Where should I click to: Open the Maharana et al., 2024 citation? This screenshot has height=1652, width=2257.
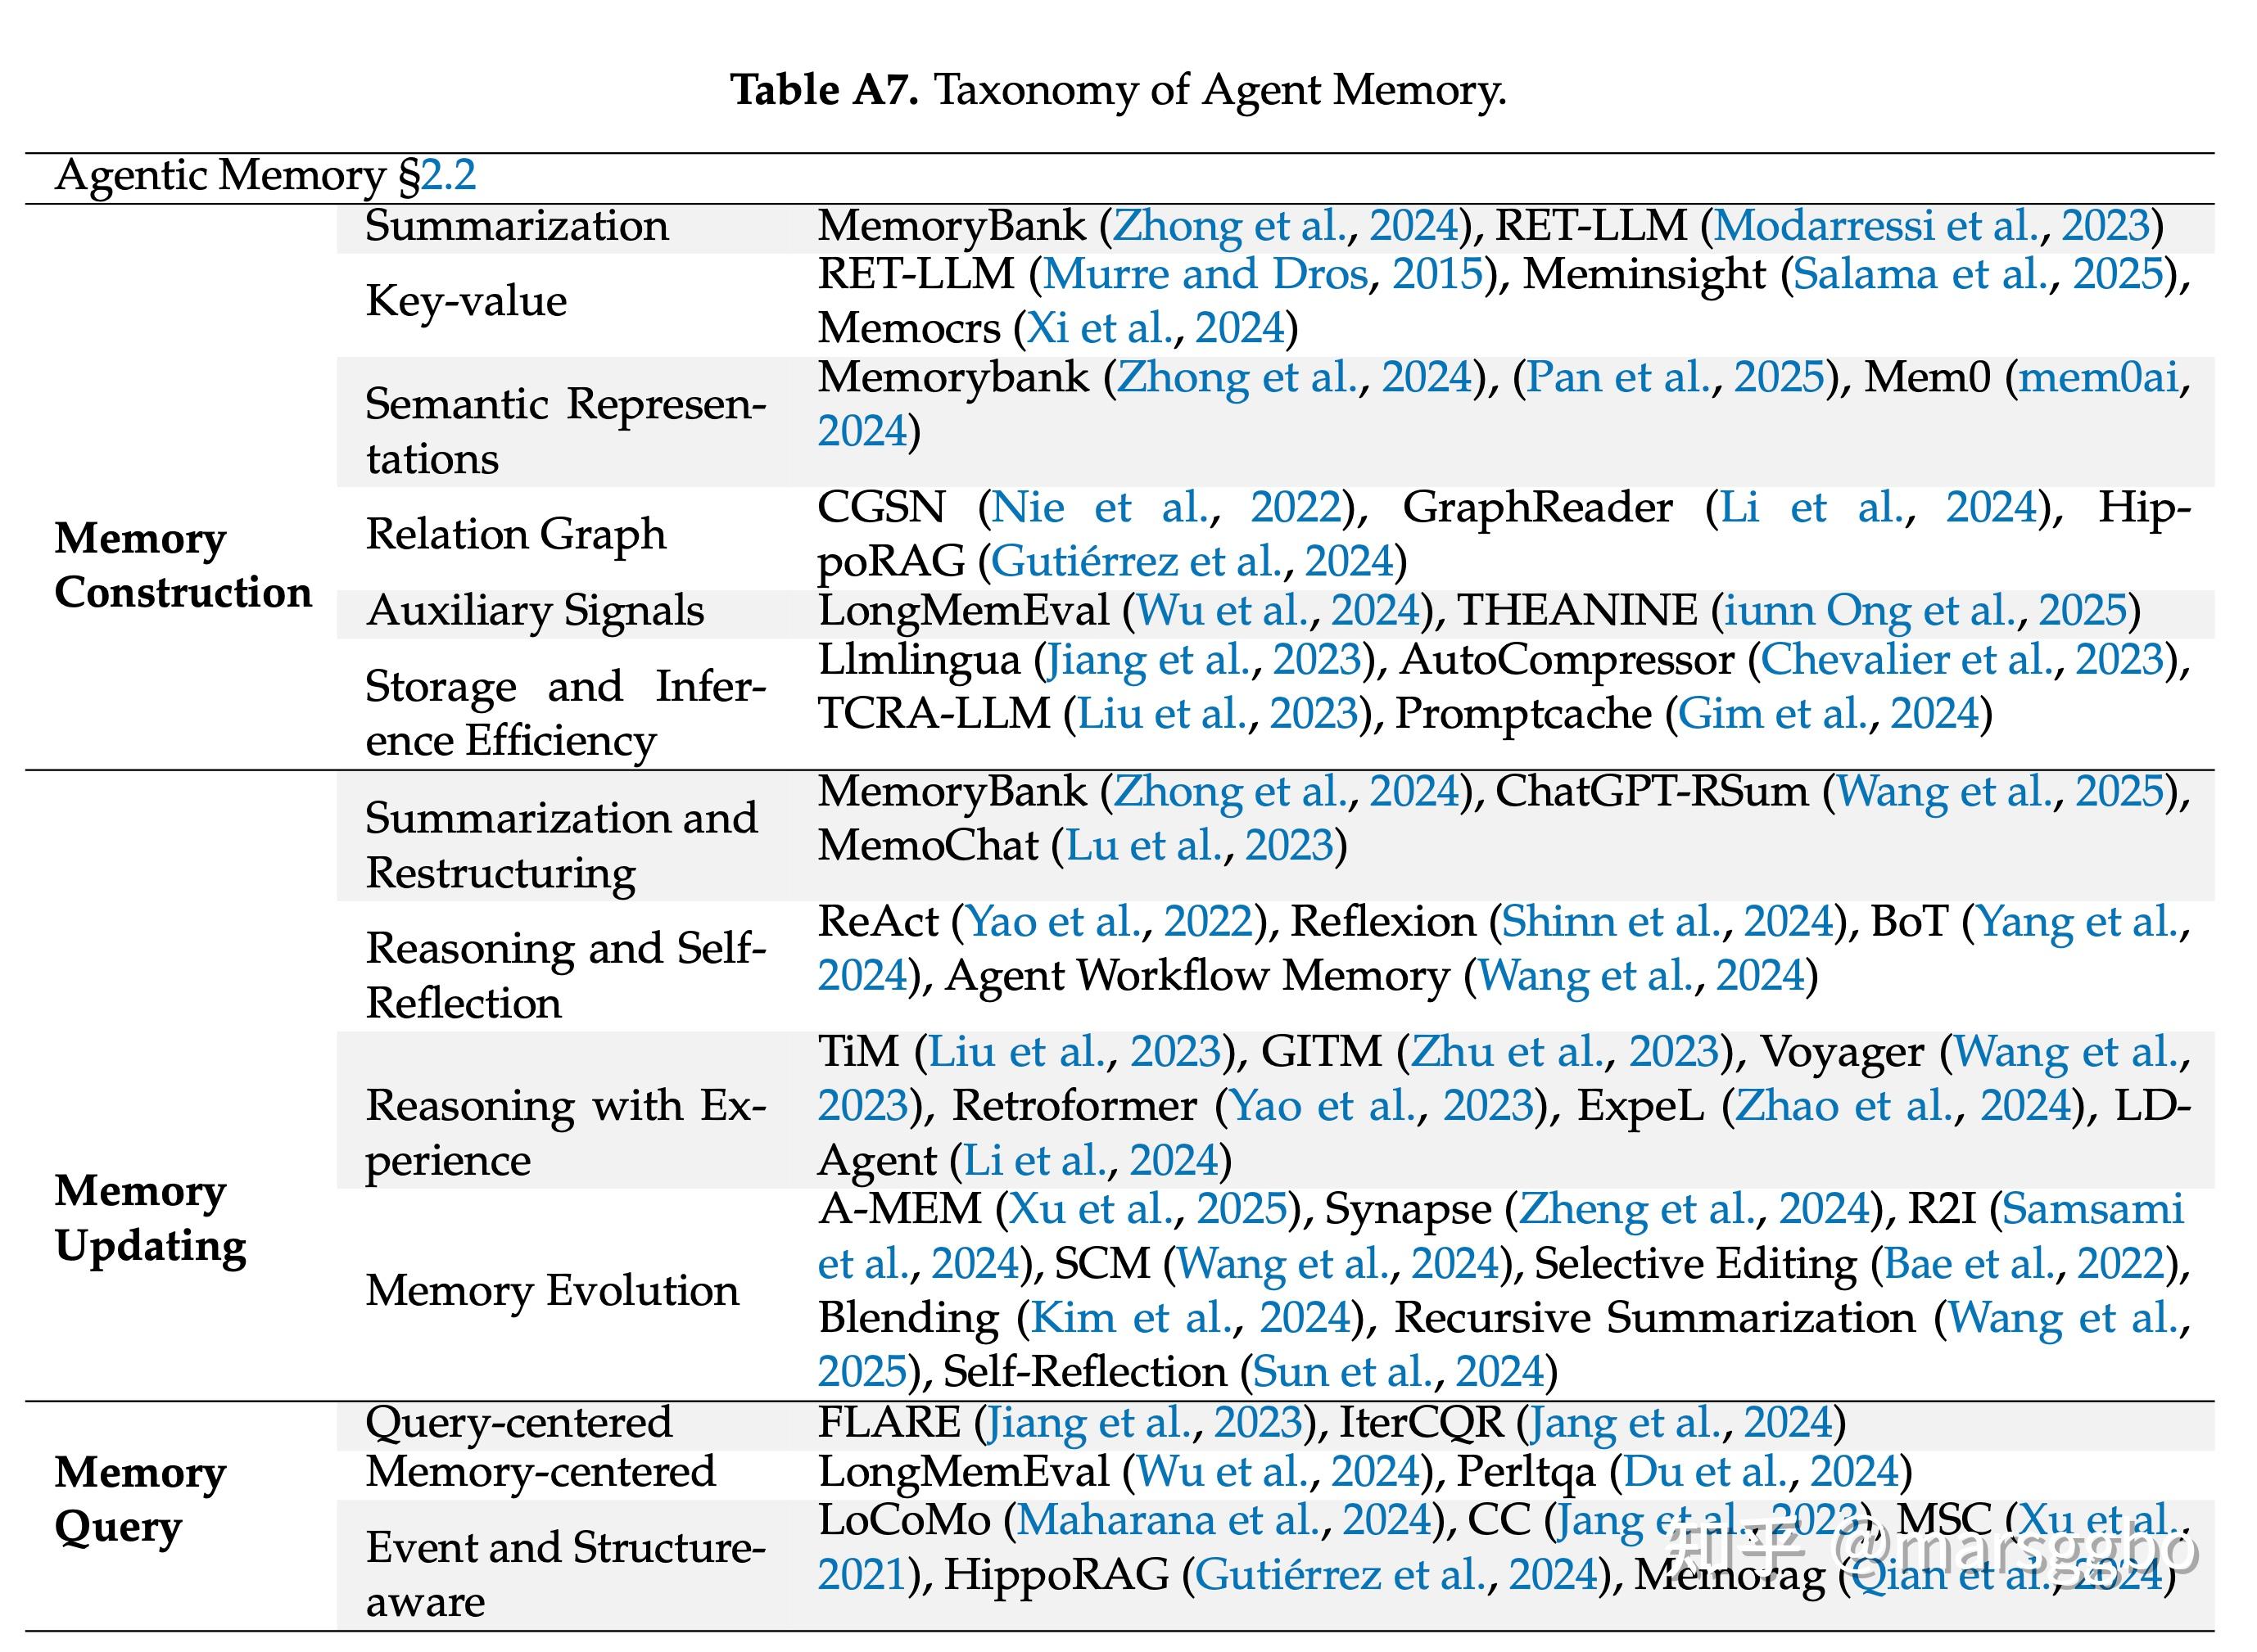click(1225, 1521)
